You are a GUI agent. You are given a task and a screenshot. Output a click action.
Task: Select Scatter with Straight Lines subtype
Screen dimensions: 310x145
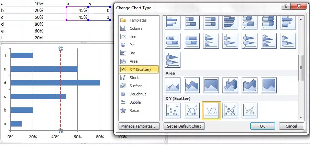250,110
